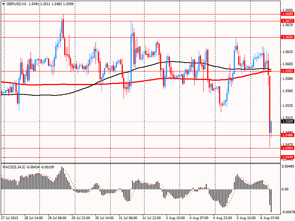This screenshot has width=295, height=221.
Task: Select the current price label 1.5509
Action: click(x=287, y=121)
